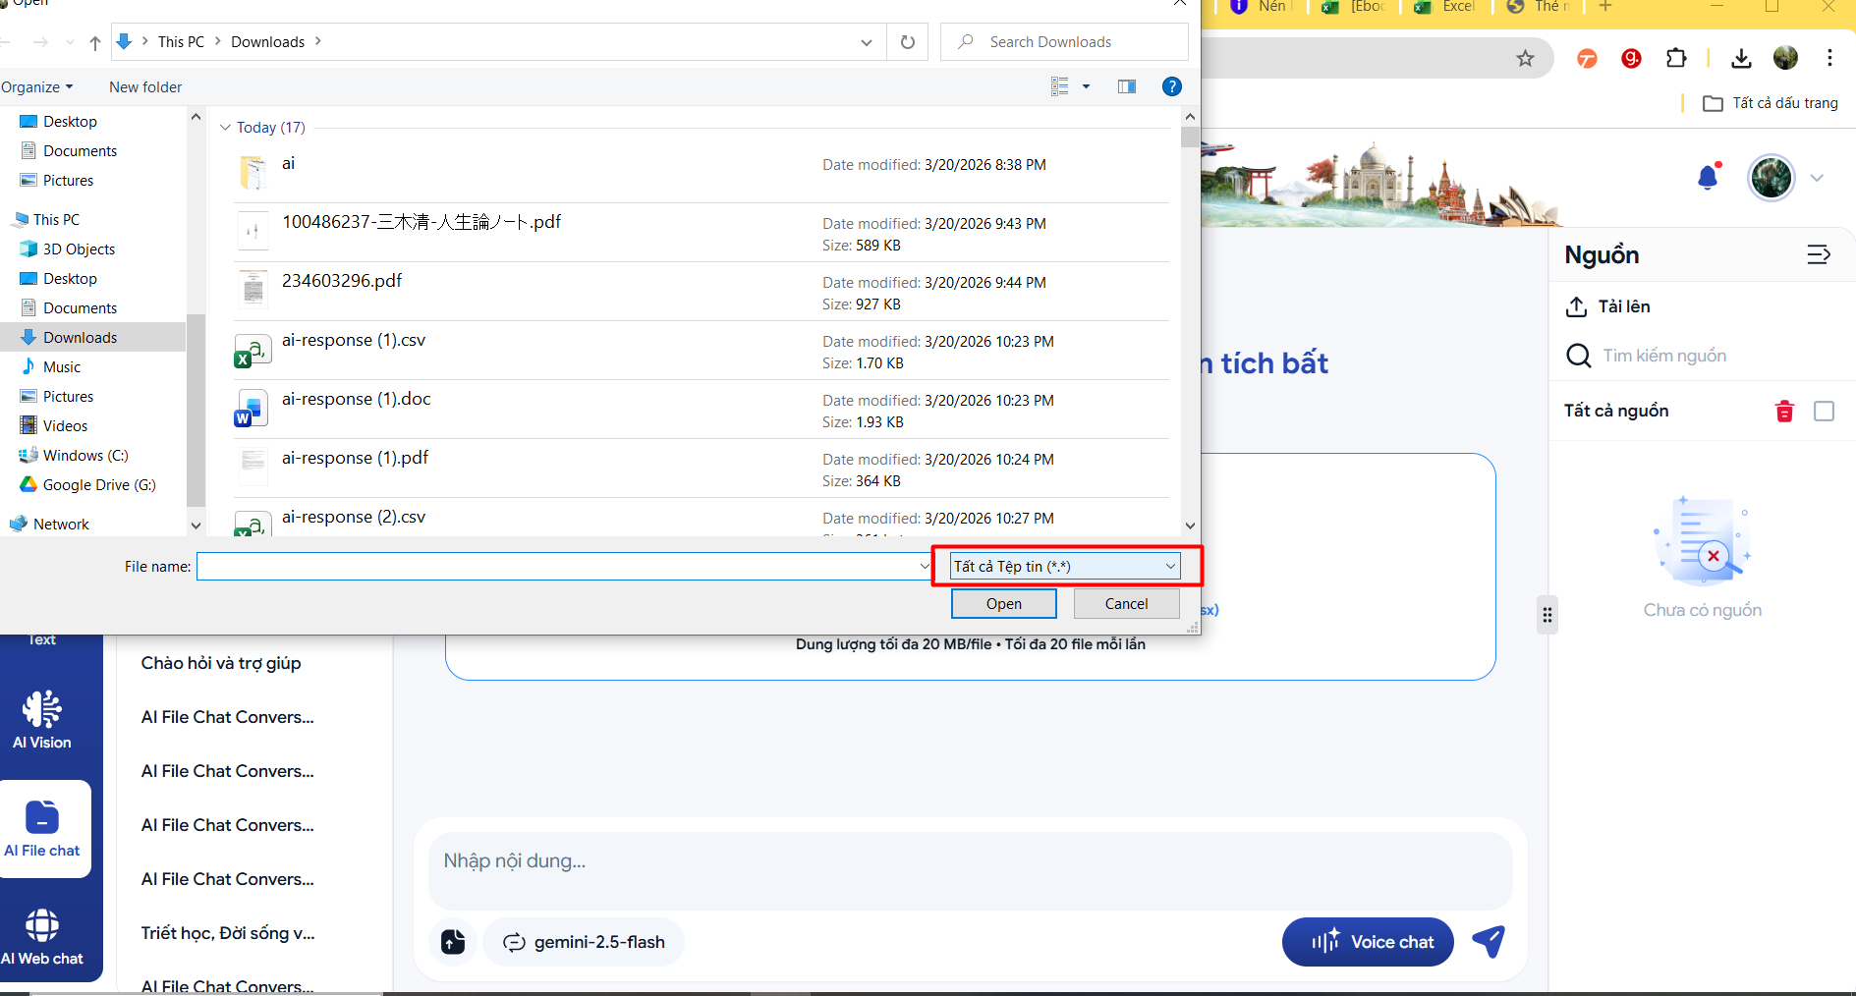The height and width of the screenshot is (996, 1856).
Task: Open the AI Web chat sidebar tool
Action: tap(42, 936)
